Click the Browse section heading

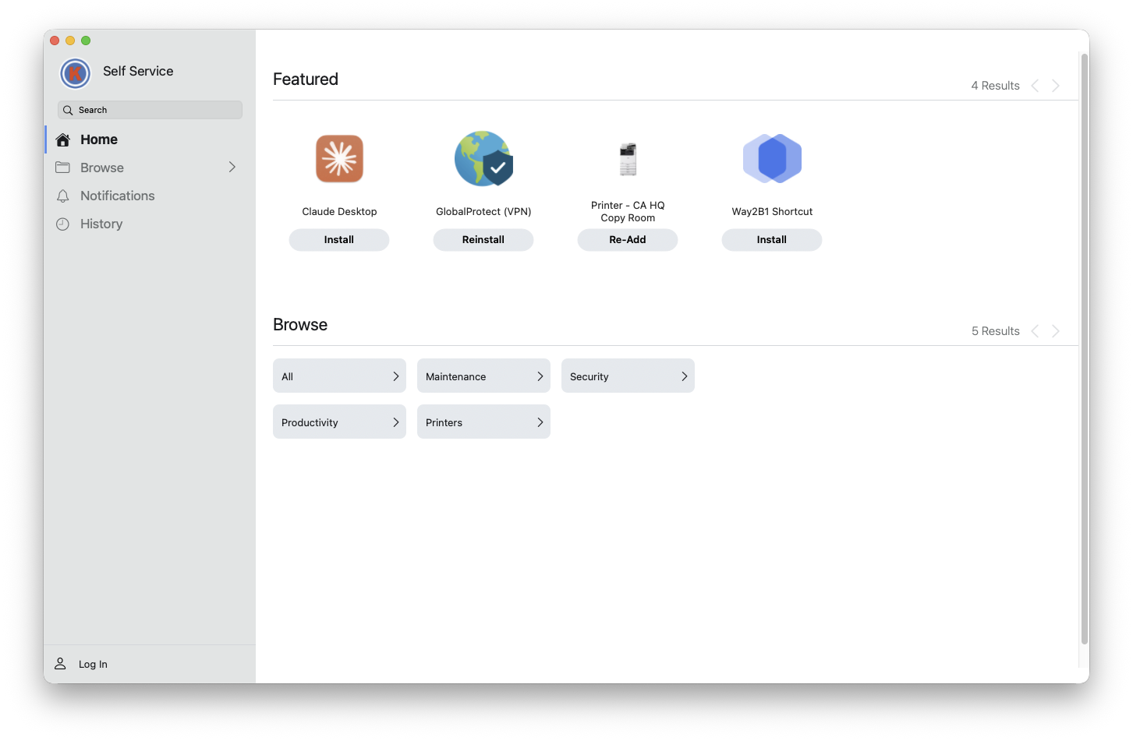[300, 325]
